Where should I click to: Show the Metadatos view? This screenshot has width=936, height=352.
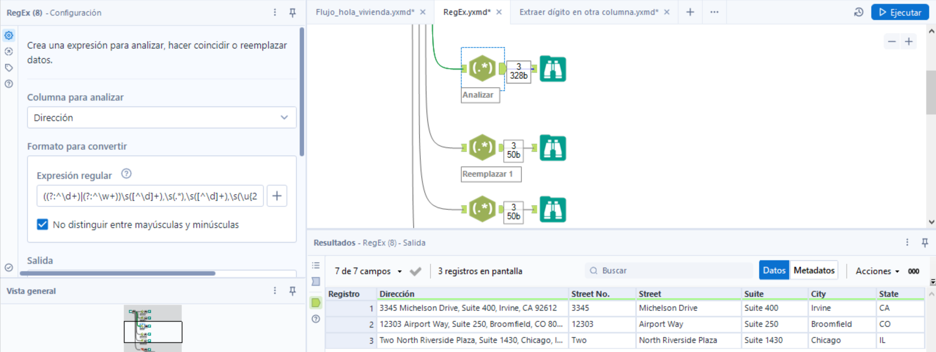[x=814, y=270]
